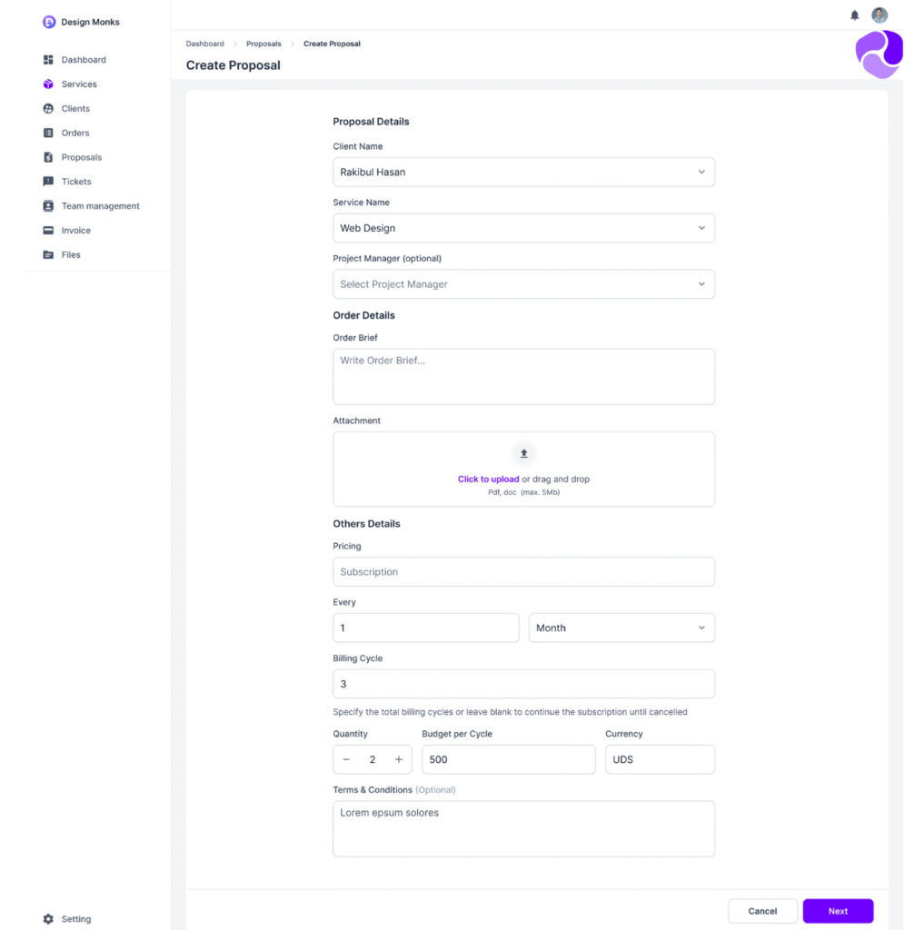
Task: Open the Orders icon
Action: (x=47, y=133)
